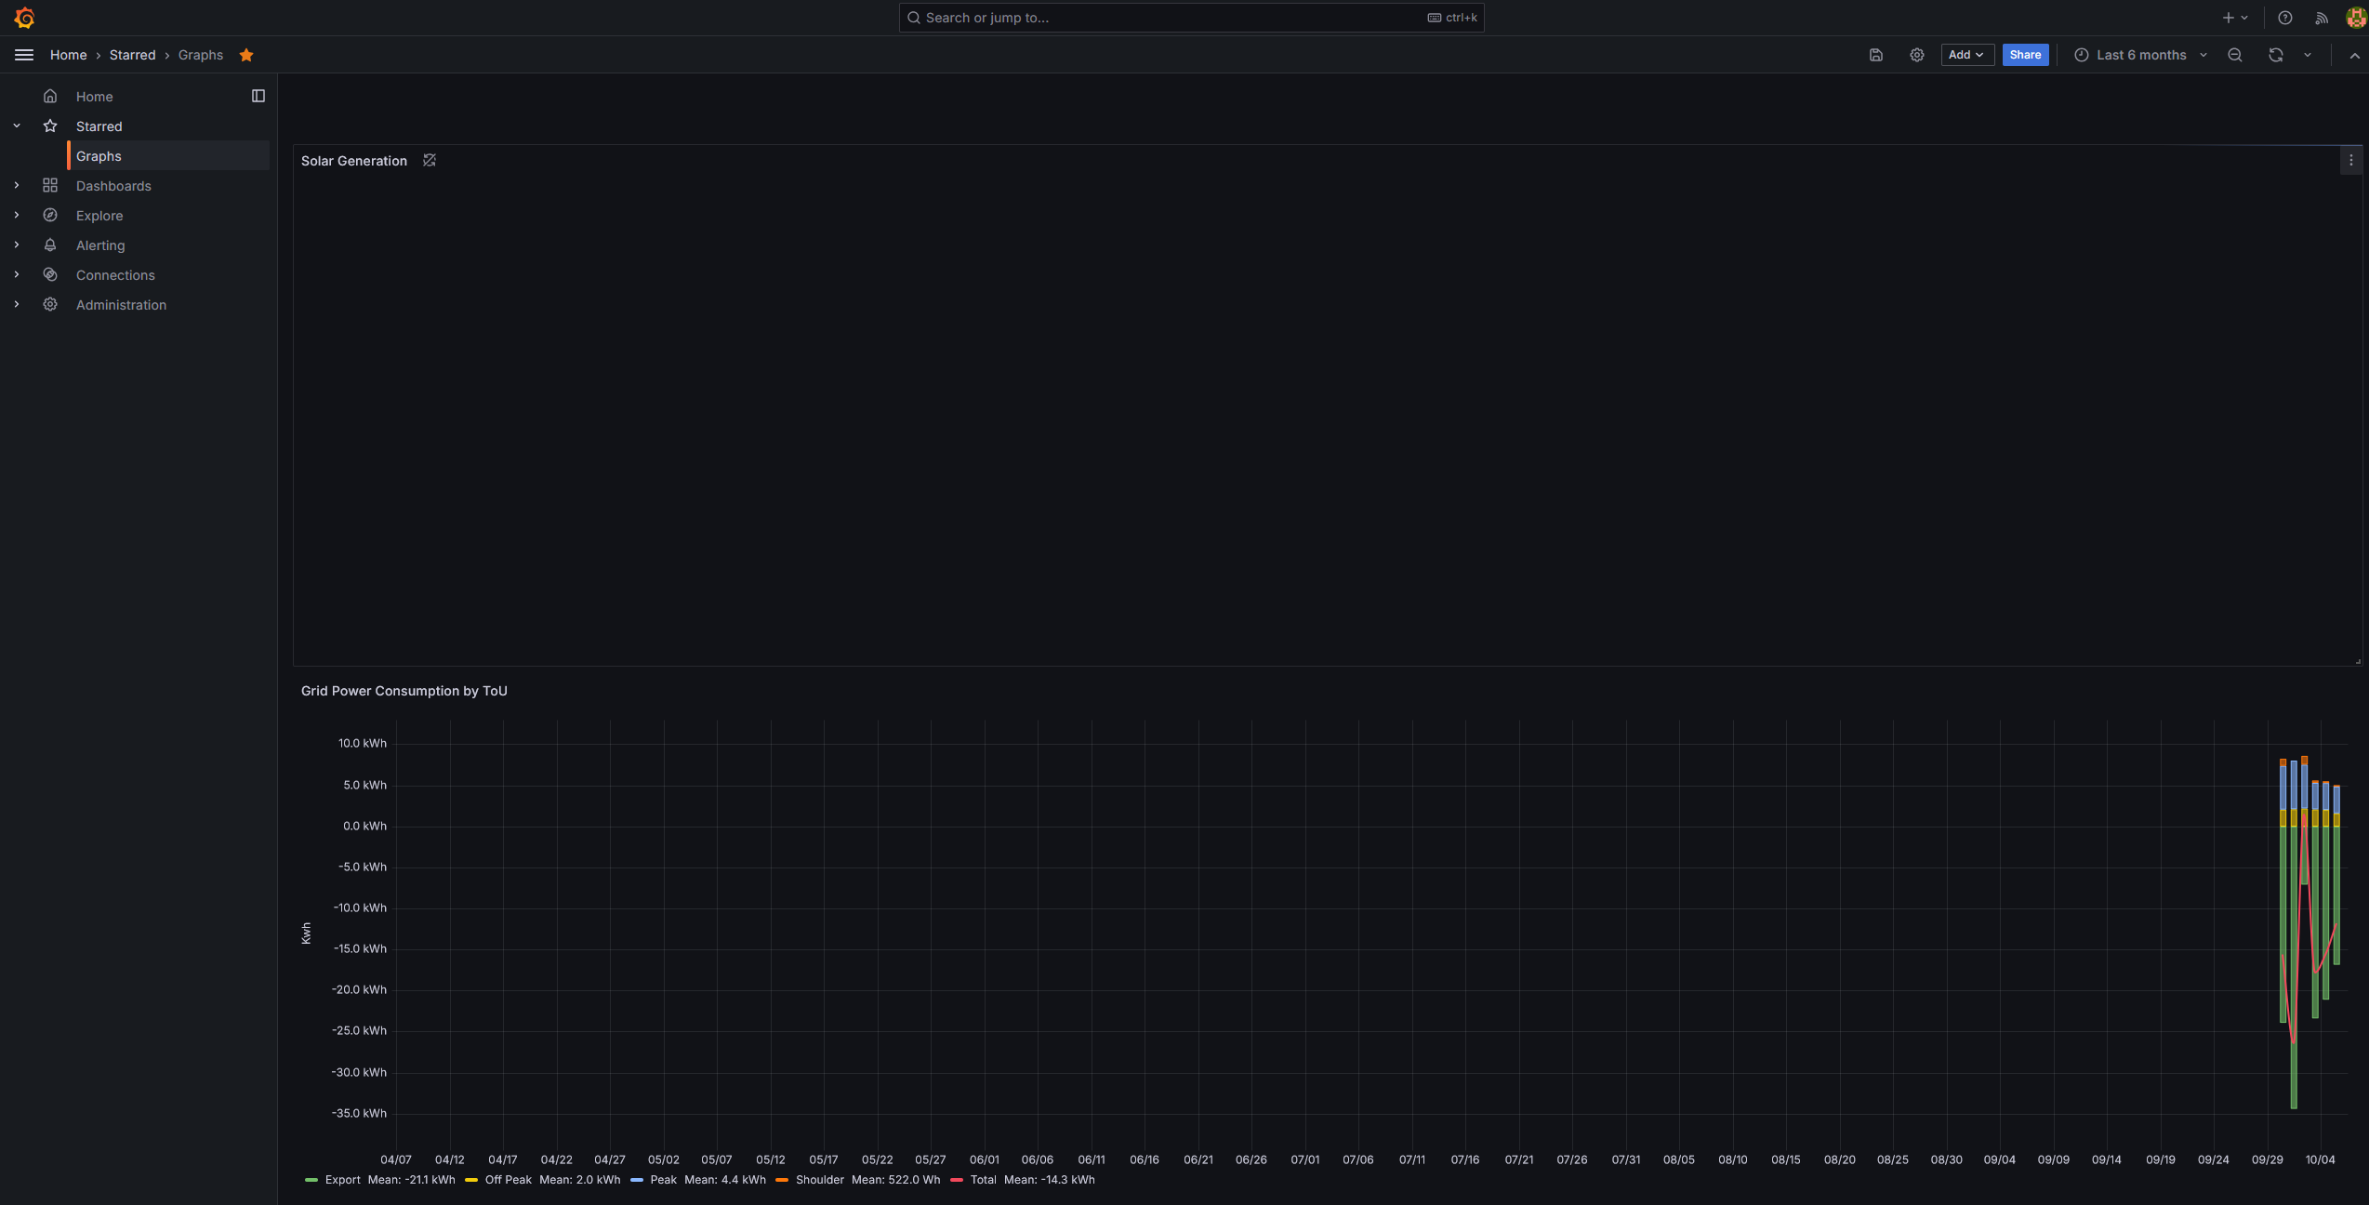This screenshot has height=1205, width=2369.
Task: Click the help question mark icon
Action: (x=2285, y=18)
